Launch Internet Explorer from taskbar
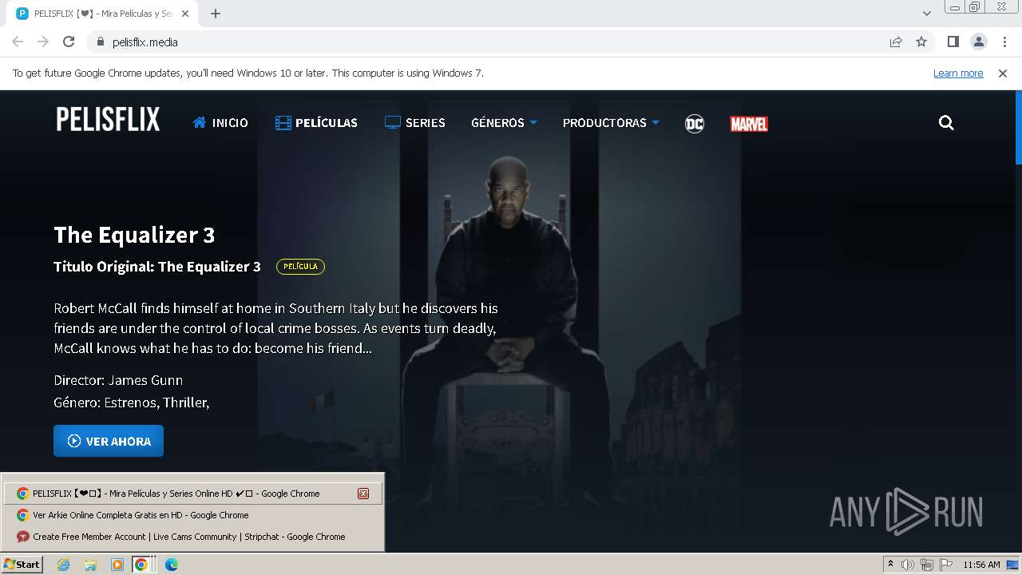 tap(63, 565)
